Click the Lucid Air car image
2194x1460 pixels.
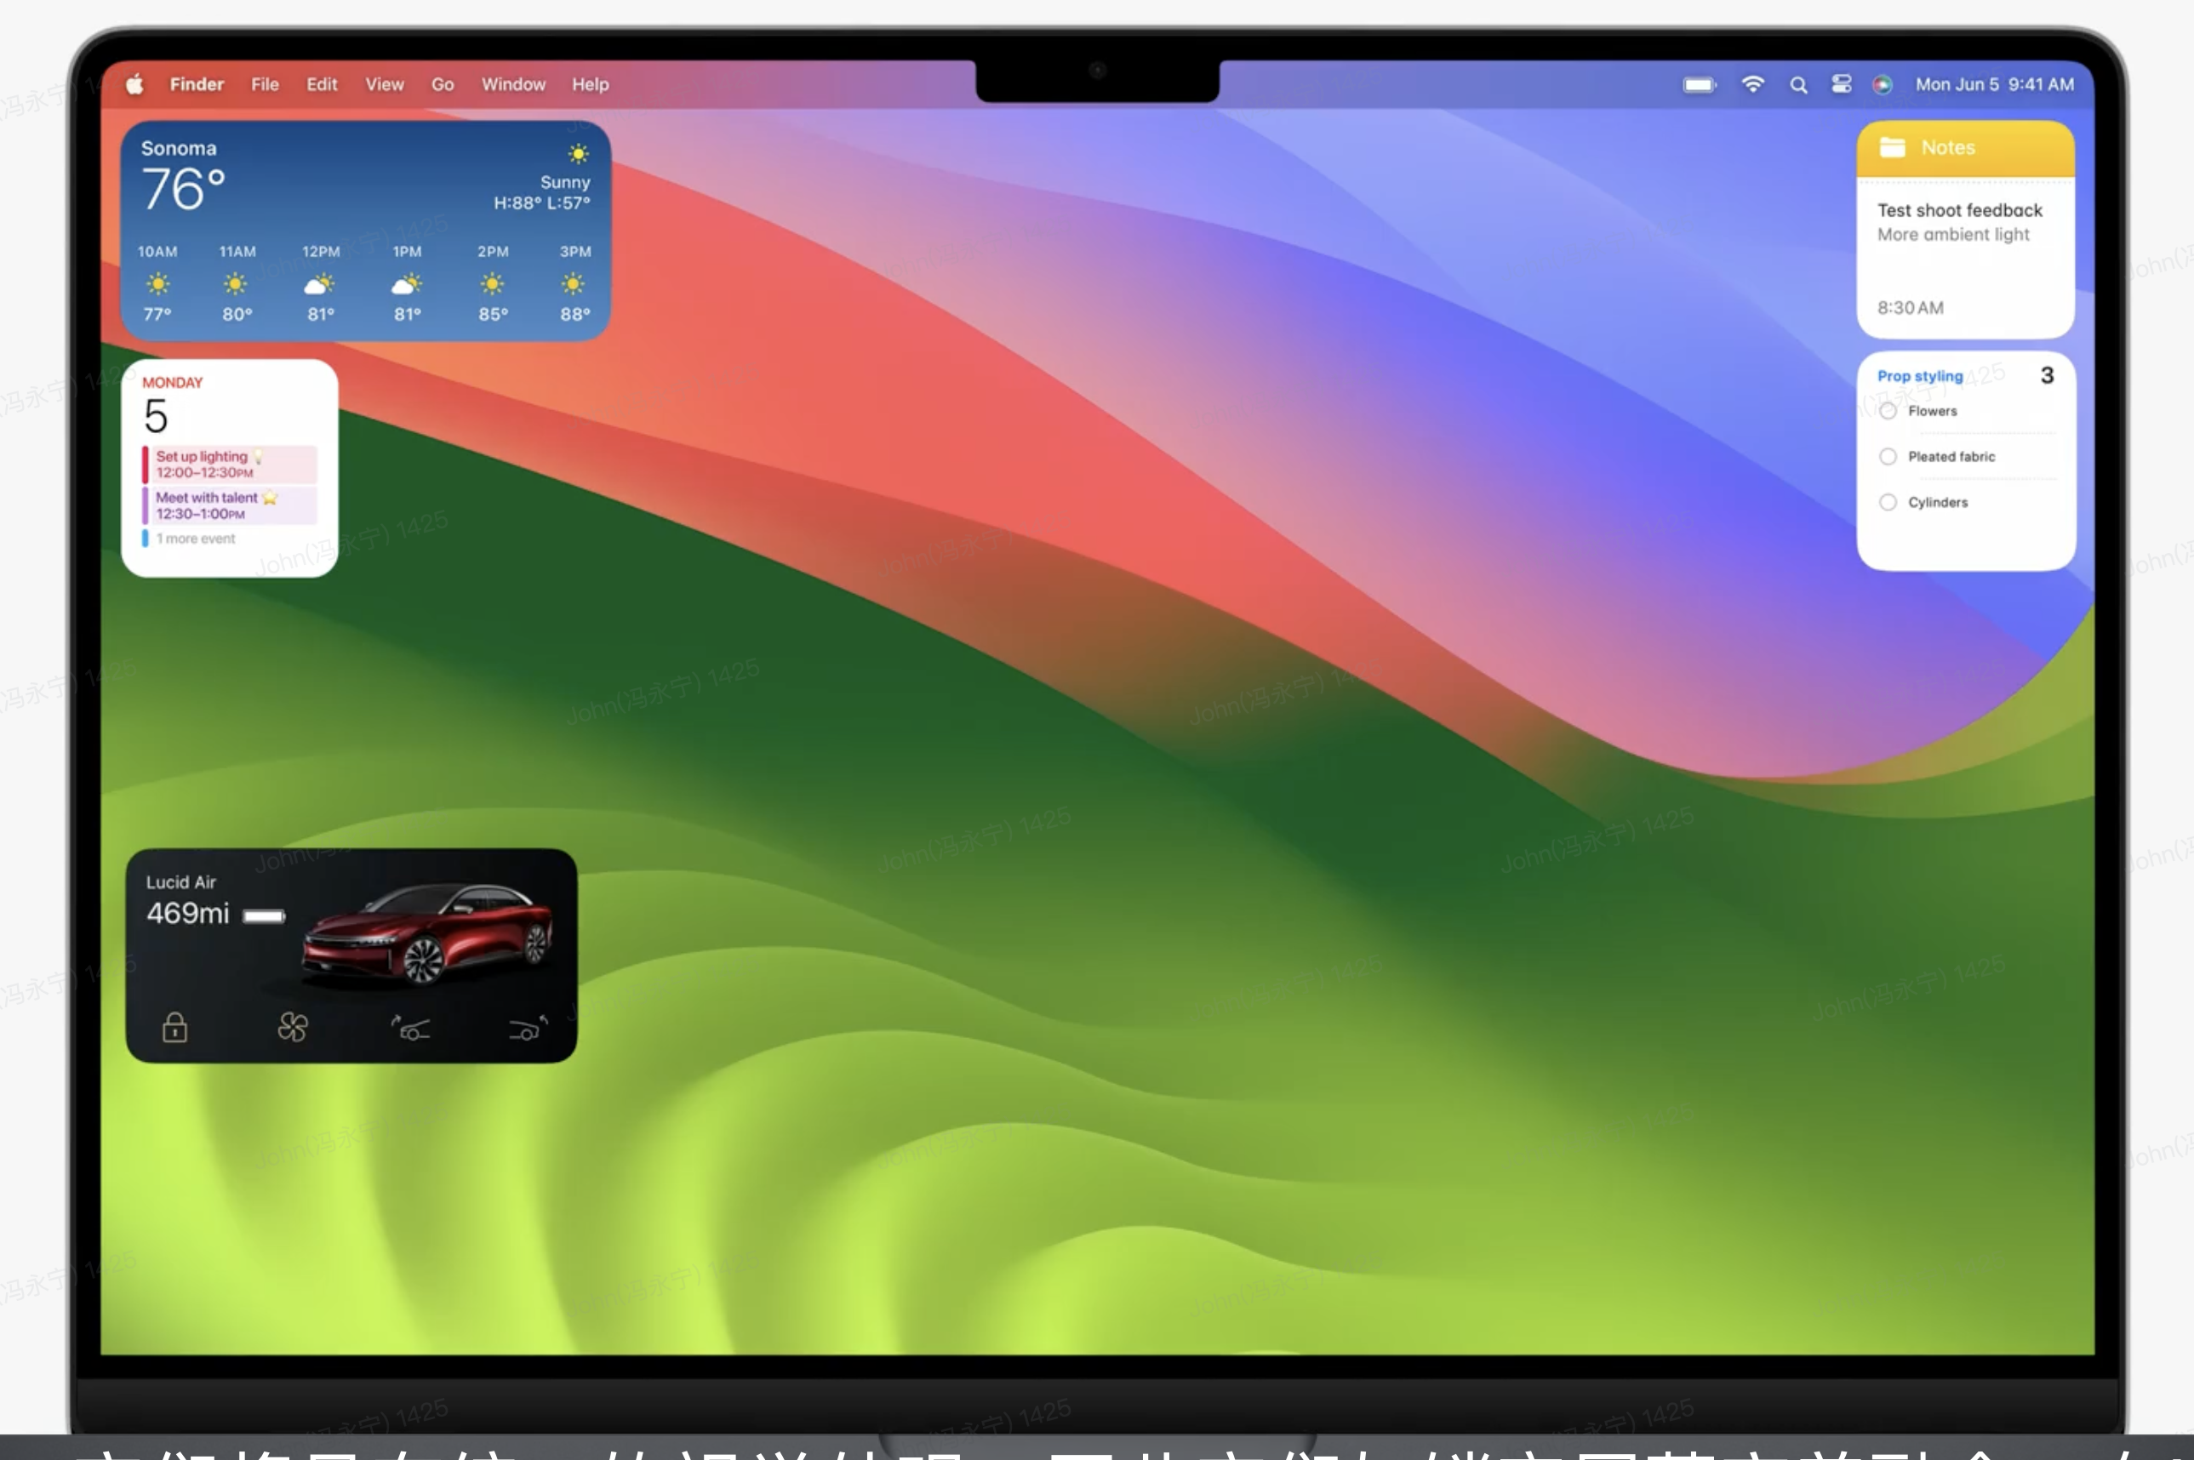coord(428,936)
